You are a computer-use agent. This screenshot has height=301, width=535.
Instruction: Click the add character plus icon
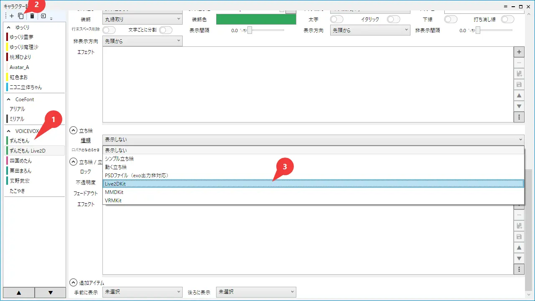12,16
